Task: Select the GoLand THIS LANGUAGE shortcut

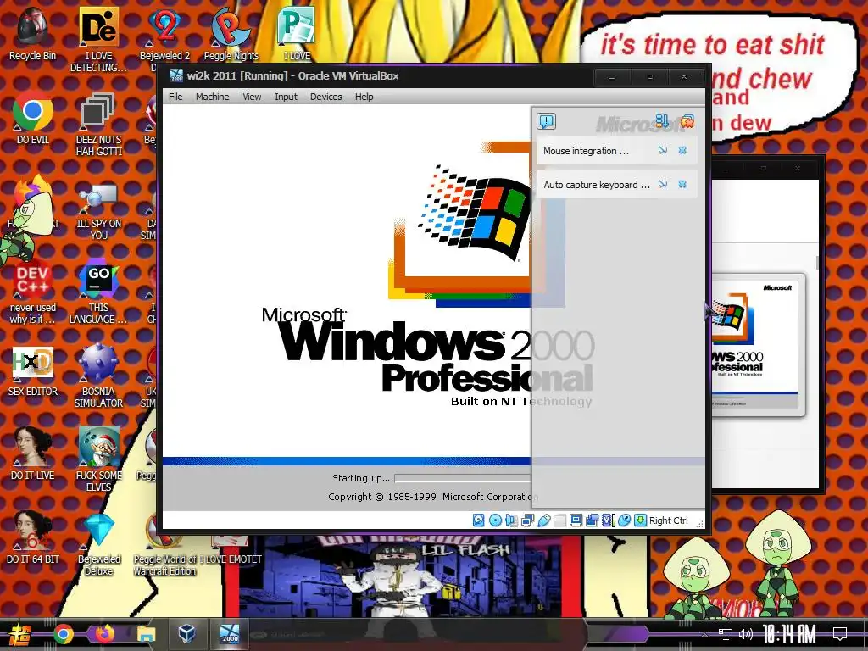Action: point(98,293)
